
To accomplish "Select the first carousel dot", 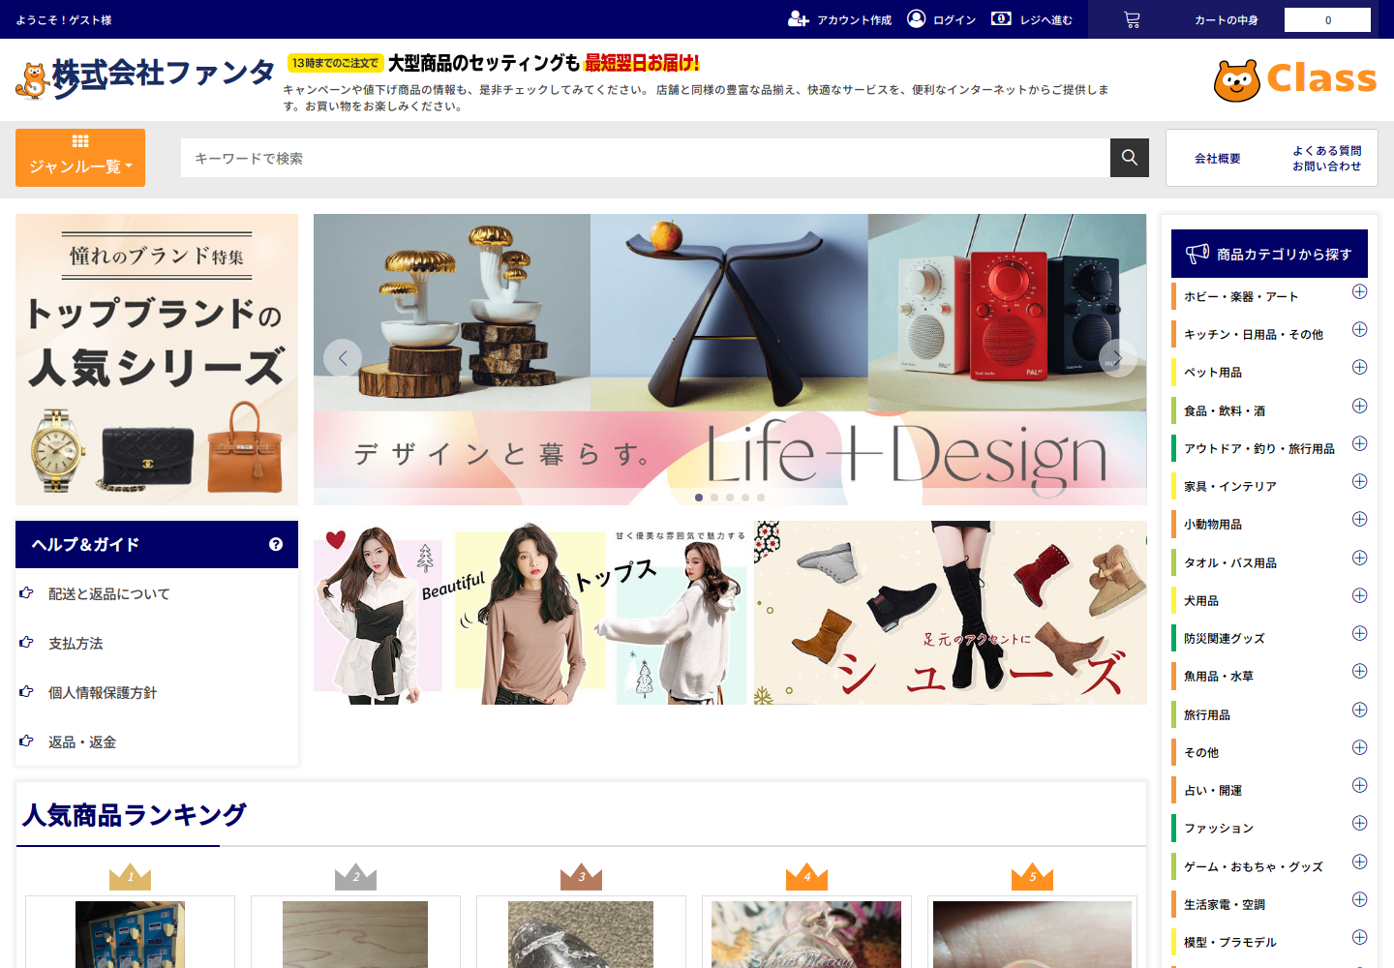I will coord(699,498).
